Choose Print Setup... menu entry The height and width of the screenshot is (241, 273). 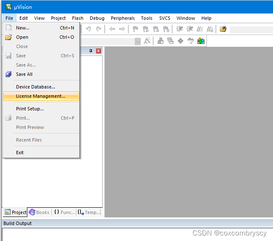click(41, 109)
